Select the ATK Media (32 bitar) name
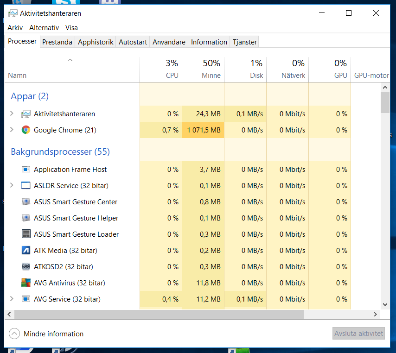The image size is (396, 353). [x=65, y=250]
